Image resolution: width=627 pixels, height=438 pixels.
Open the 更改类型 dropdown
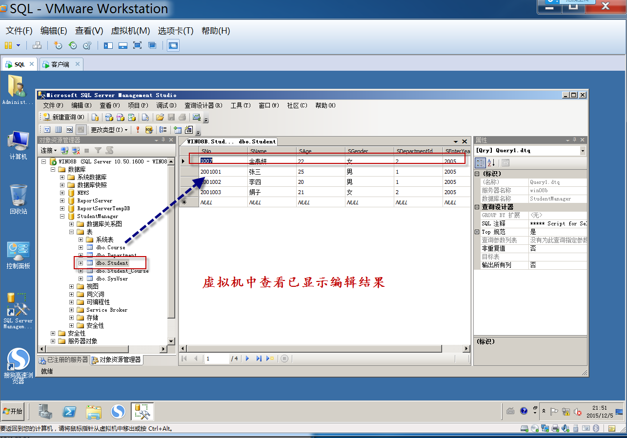pyautogui.click(x=109, y=130)
